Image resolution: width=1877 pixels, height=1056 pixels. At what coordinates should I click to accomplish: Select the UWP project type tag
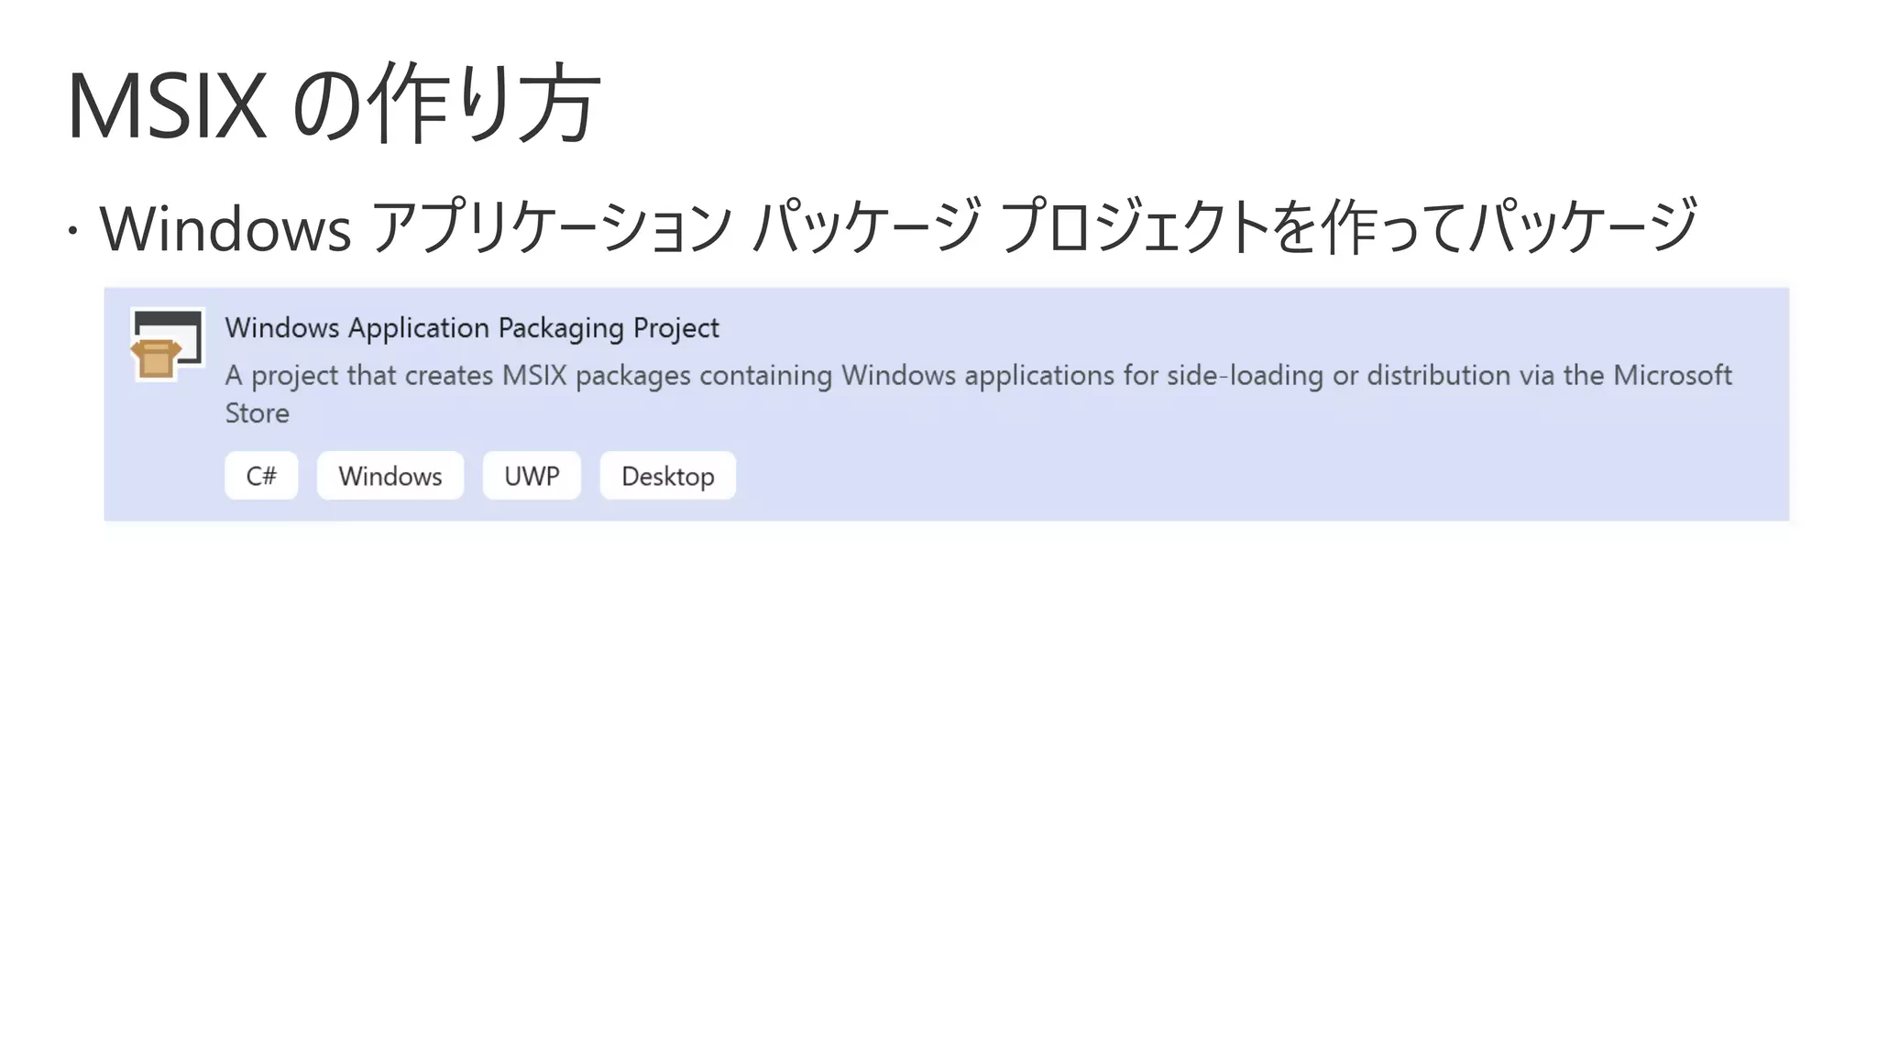pyautogui.click(x=532, y=476)
